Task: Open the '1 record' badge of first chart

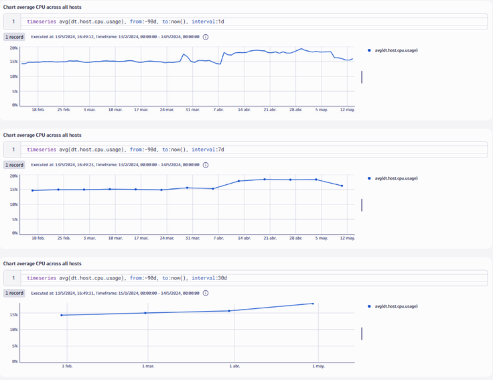Action: [15, 38]
